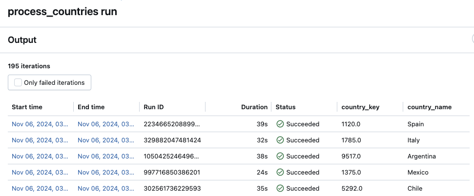This screenshot has width=474, height=196.
Task: Click the country_name column header
Action: [430, 107]
